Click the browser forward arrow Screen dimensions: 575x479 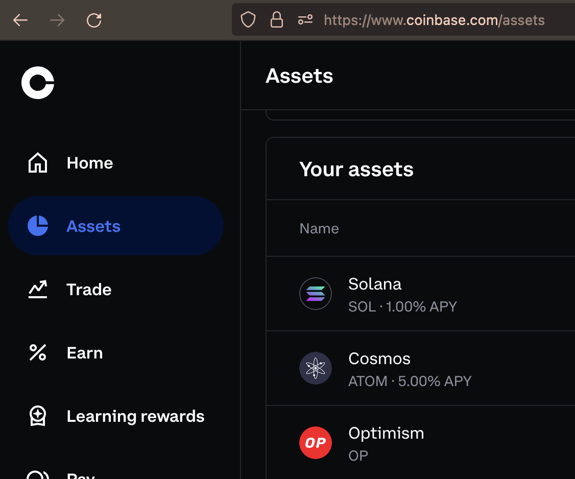coord(57,20)
